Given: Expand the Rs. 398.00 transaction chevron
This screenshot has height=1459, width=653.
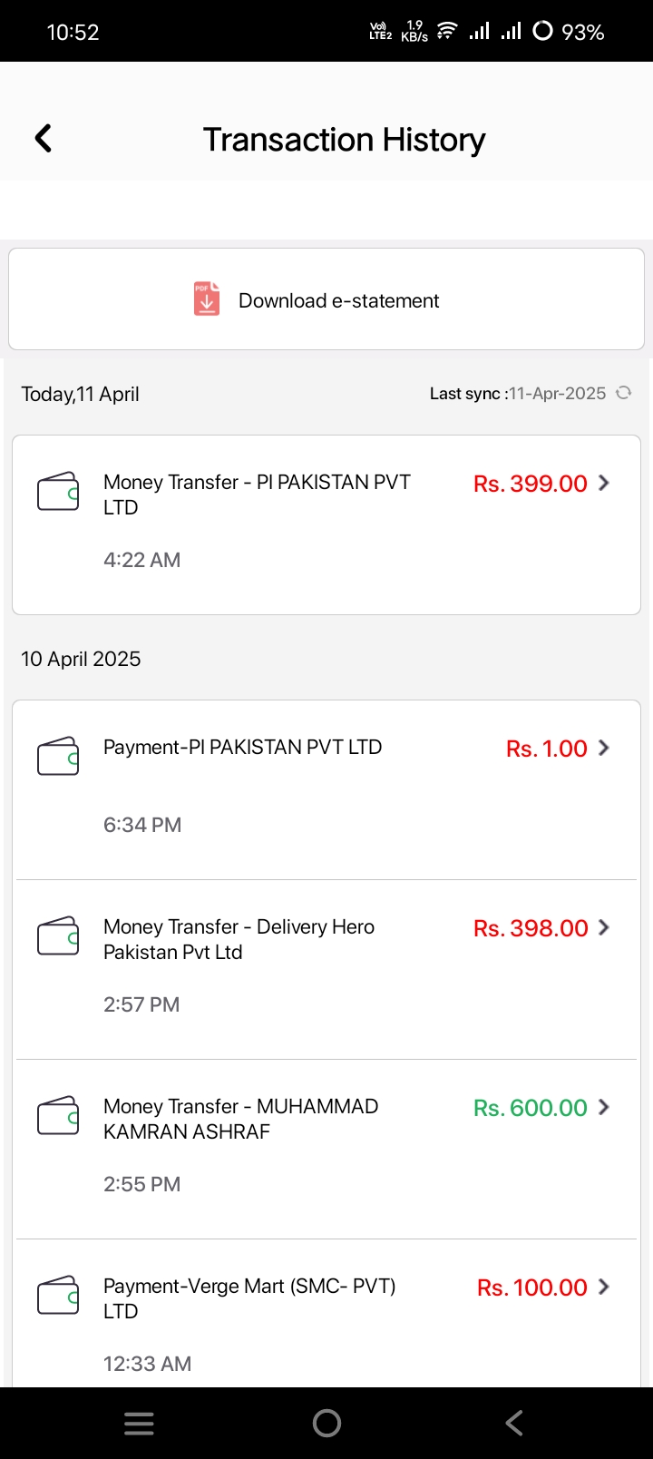Looking at the screenshot, I should click(x=604, y=927).
